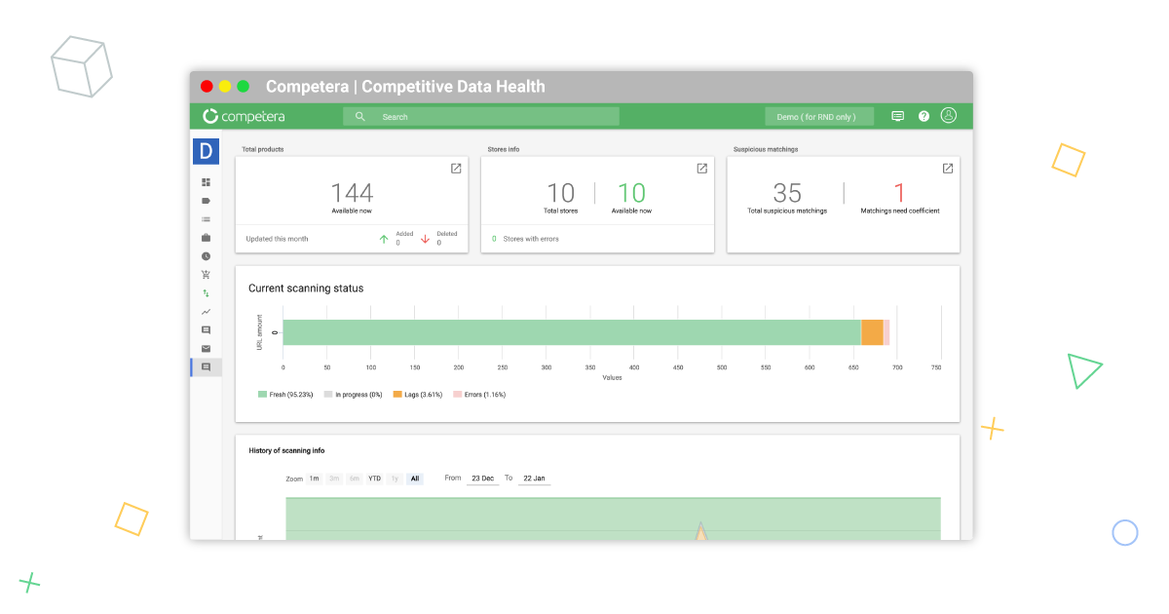
Task: Click the monitor icon in the green header
Action: pyautogui.click(x=896, y=115)
